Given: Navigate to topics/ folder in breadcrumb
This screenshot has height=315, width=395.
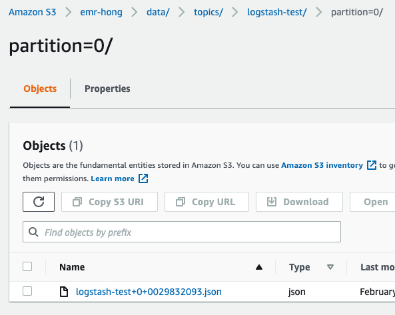Looking at the screenshot, I should coord(208,12).
